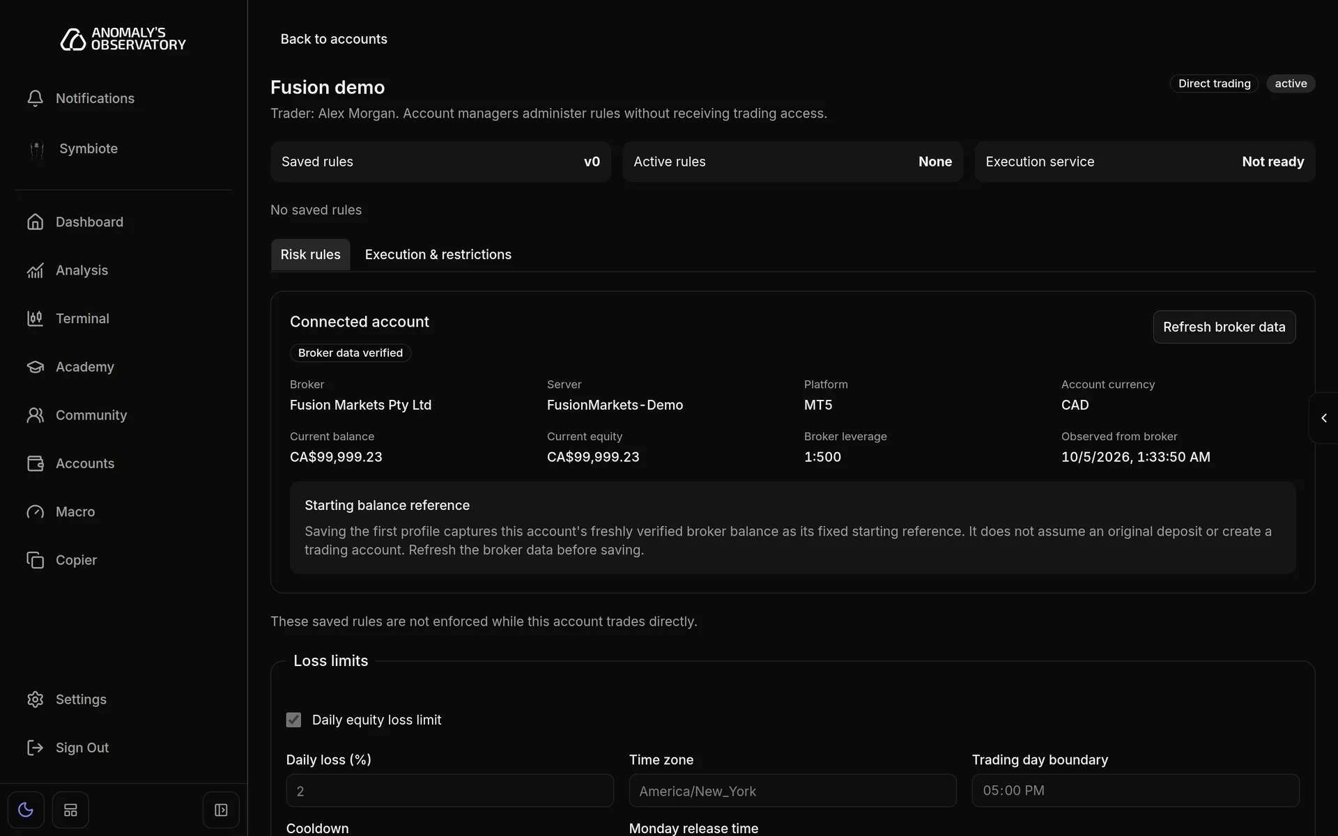Click server value FusionMarkets-Demo
This screenshot has width=1338, height=836.
[615, 405]
